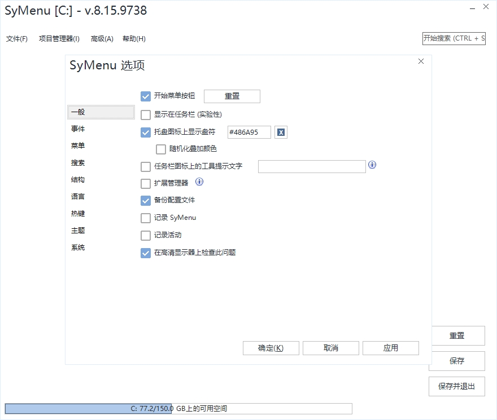Click the info icon beside tooltip text field
497x420 pixels.
pos(372,165)
